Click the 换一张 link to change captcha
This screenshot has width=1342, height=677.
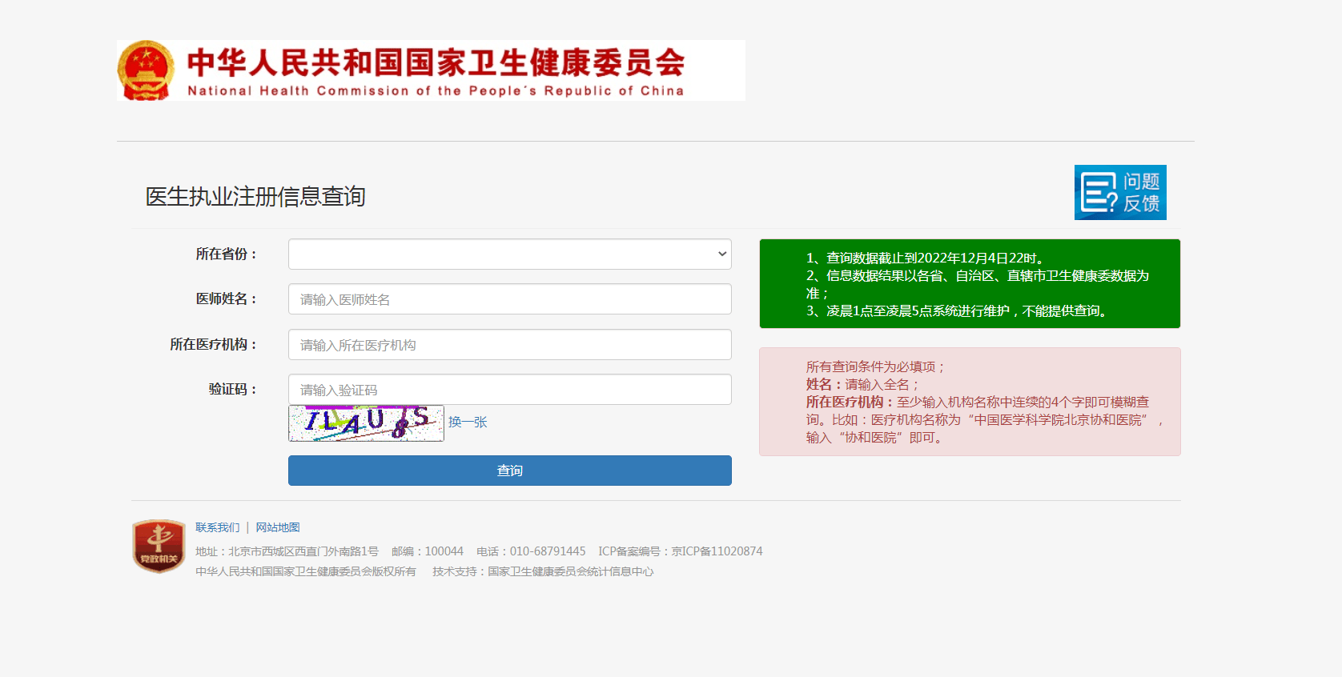pos(468,423)
